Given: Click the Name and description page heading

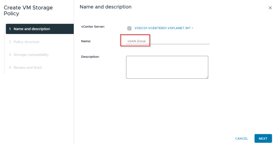Looking at the screenshot, I should coord(105,7).
